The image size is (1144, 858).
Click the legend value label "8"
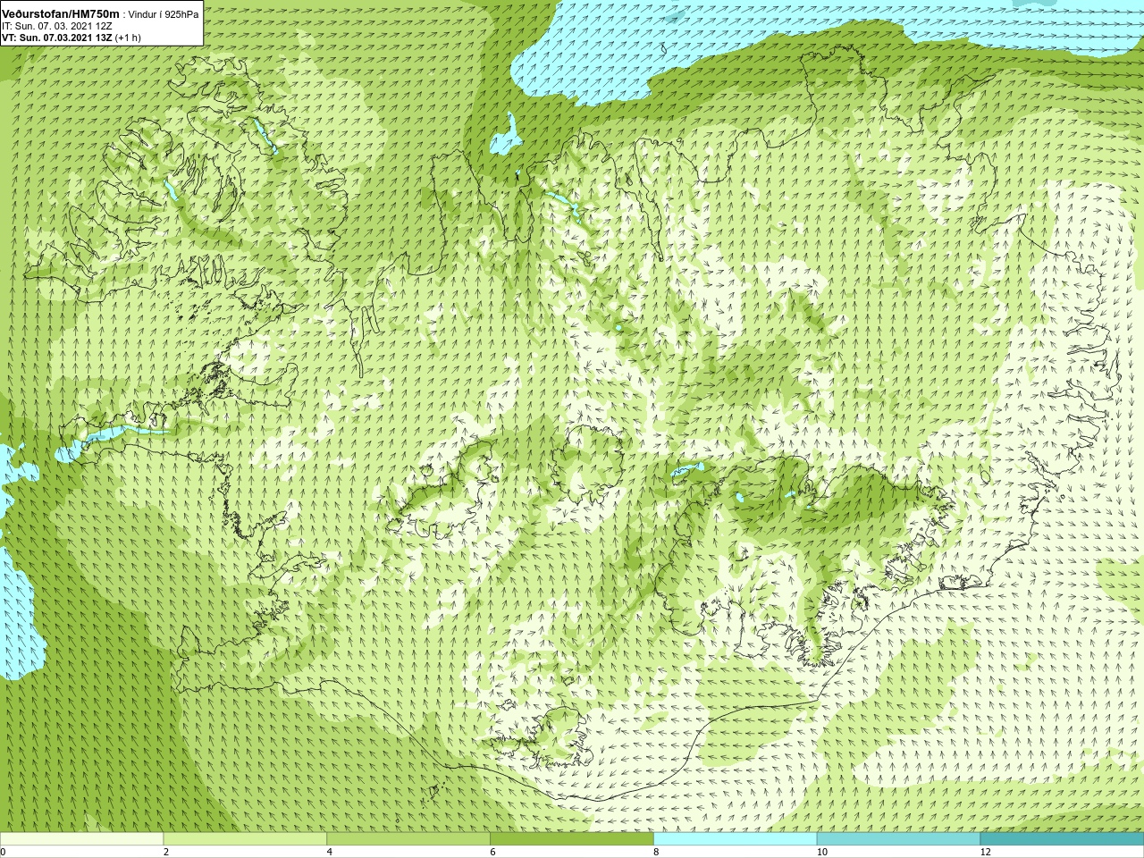[x=656, y=853]
